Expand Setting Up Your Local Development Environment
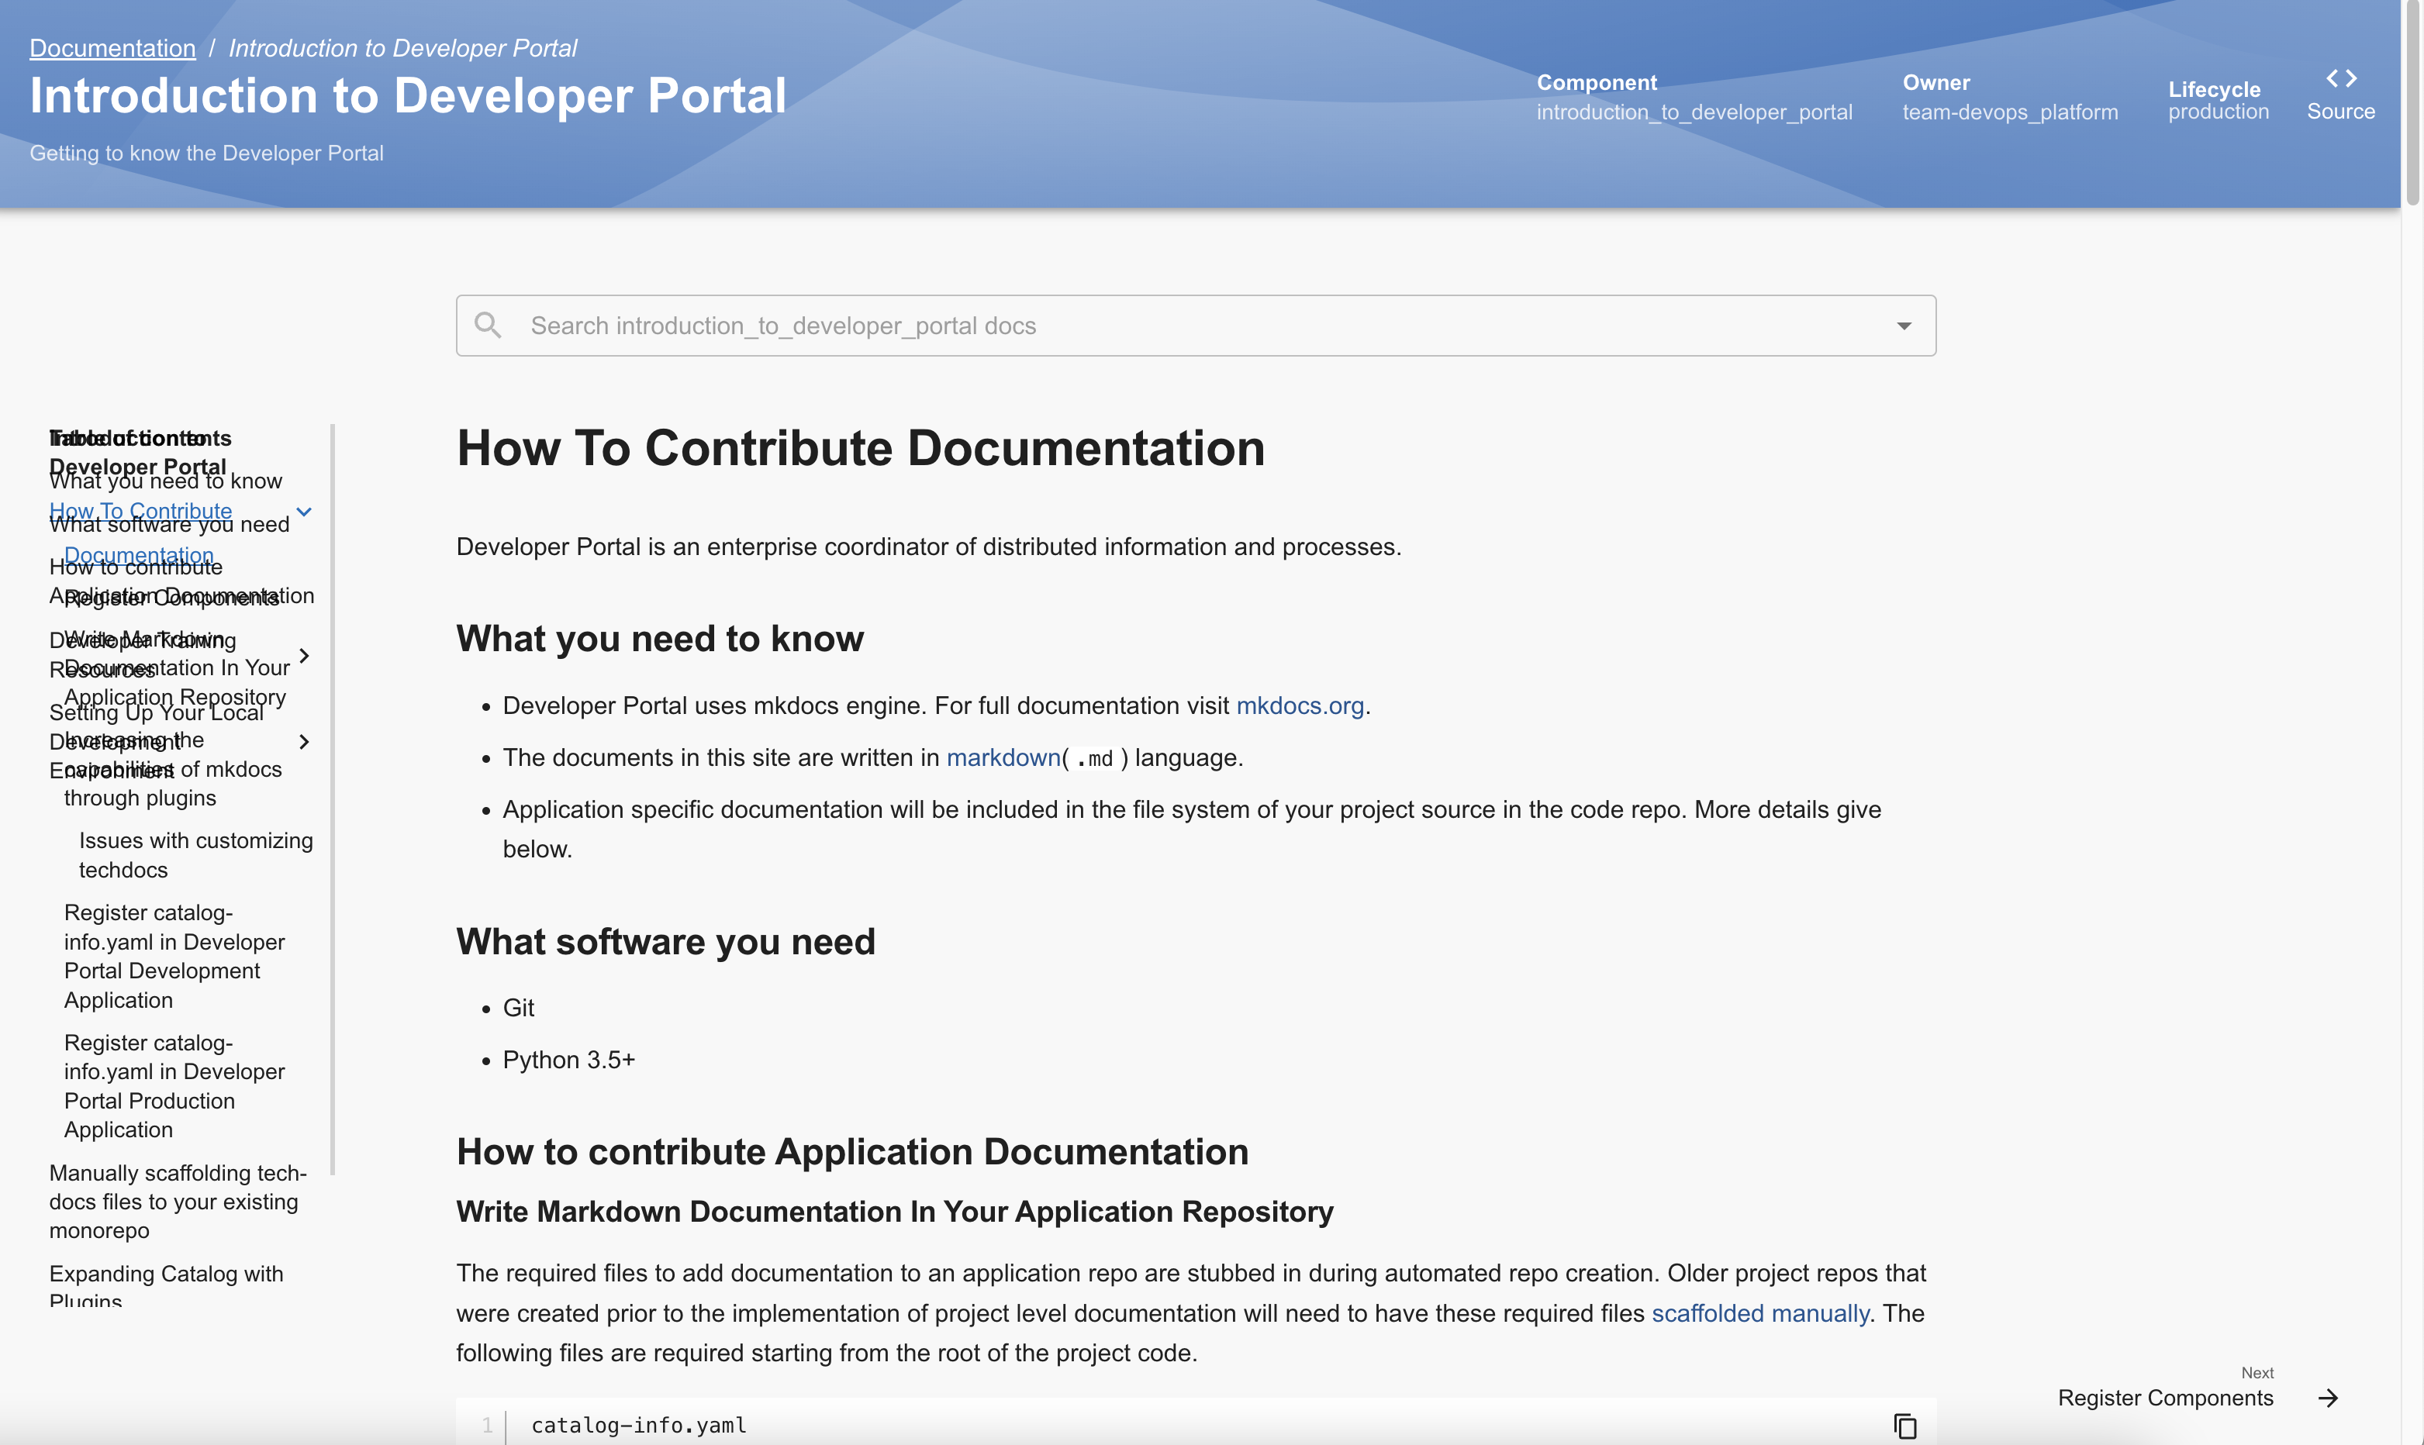This screenshot has width=2424, height=1445. coord(305,741)
